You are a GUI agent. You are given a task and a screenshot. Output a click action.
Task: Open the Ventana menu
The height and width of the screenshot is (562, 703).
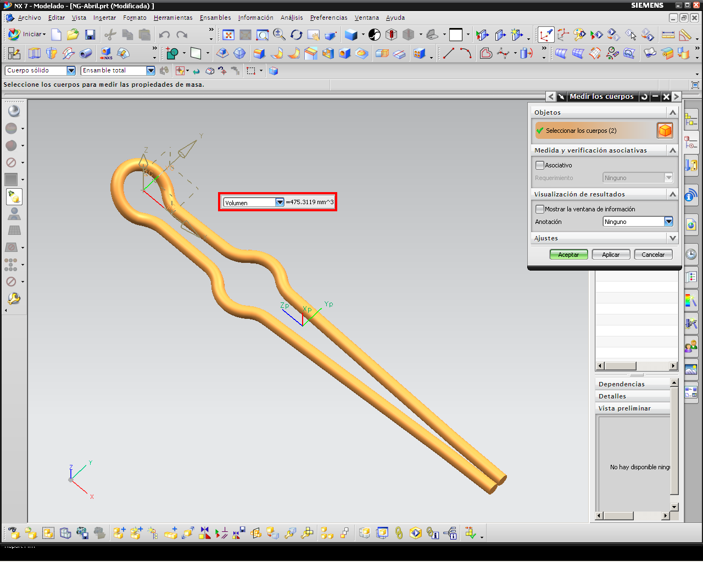pyautogui.click(x=366, y=18)
